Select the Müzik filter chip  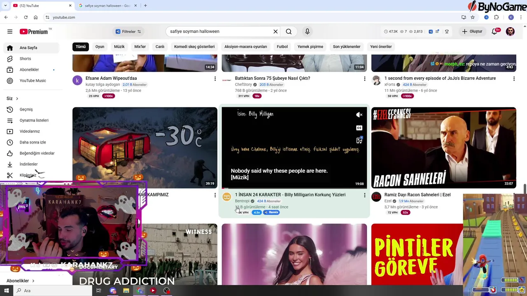pyautogui.click(x=119, y=46)
